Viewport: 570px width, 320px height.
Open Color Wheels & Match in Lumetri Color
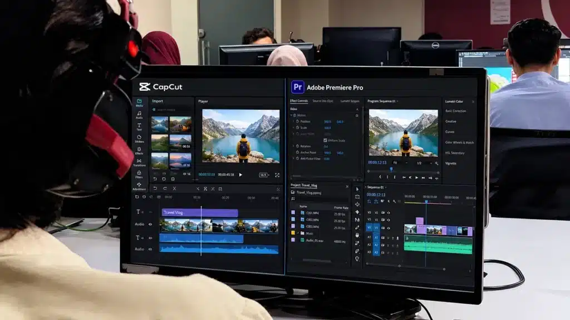459,143
